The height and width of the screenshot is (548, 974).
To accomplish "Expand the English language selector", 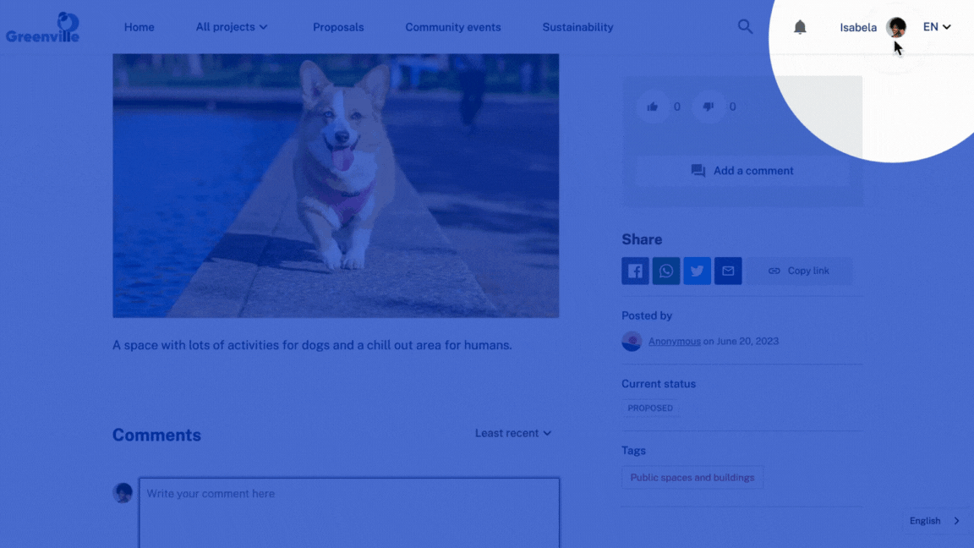I will tap(934, 521).
